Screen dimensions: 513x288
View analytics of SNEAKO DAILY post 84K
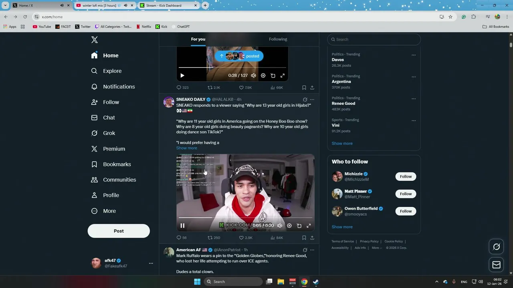point(277,238)
